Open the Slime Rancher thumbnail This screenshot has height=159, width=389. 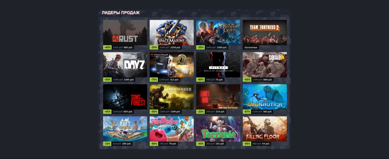(172, 129)
